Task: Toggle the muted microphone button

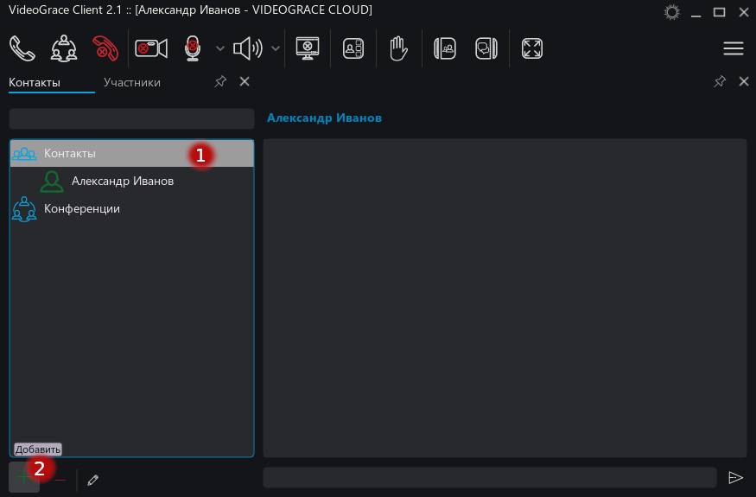Action: [x=193, y=48]
